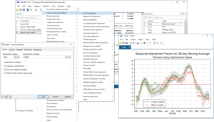
Task: Print results from Stata main toolbar
Action: 24,10
